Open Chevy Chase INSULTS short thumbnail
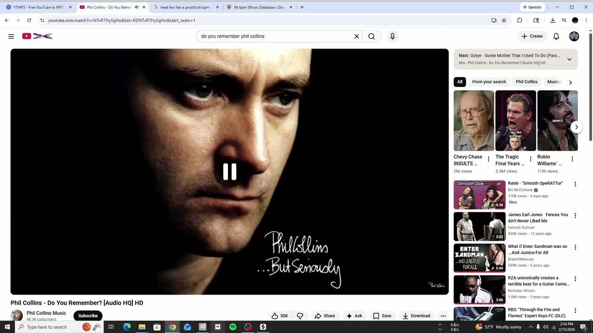Image resolution: width=593 pixels, height=333 pixels. [473, 120]
